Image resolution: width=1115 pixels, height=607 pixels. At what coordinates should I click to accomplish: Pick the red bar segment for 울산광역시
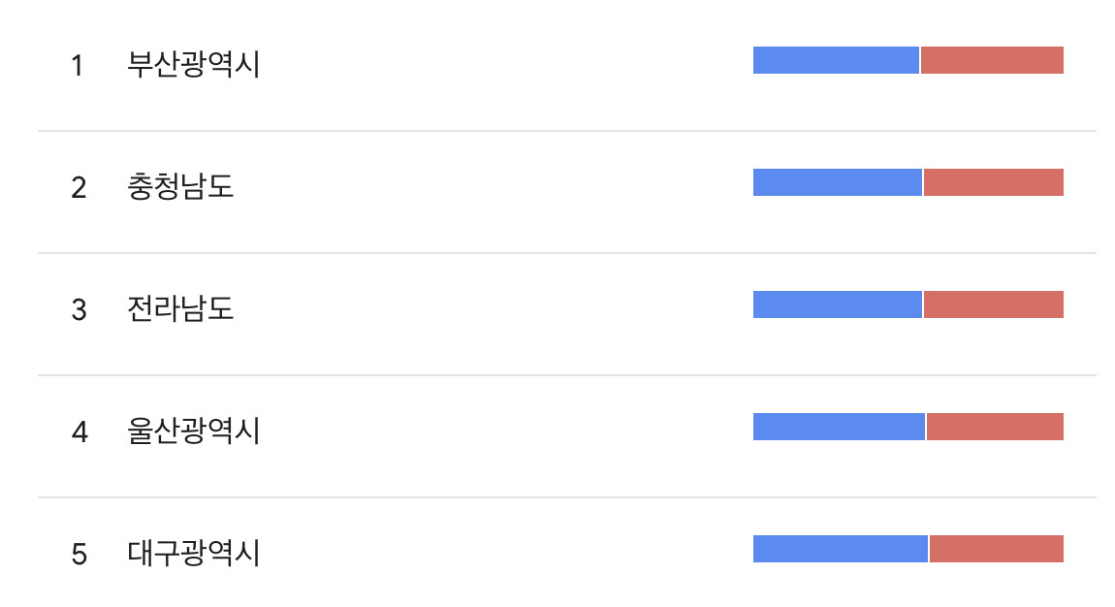995,427
